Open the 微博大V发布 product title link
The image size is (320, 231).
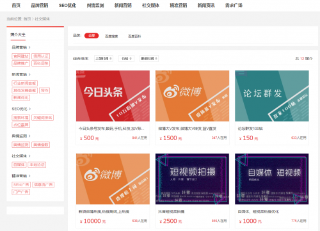click(x=188, y=129)
